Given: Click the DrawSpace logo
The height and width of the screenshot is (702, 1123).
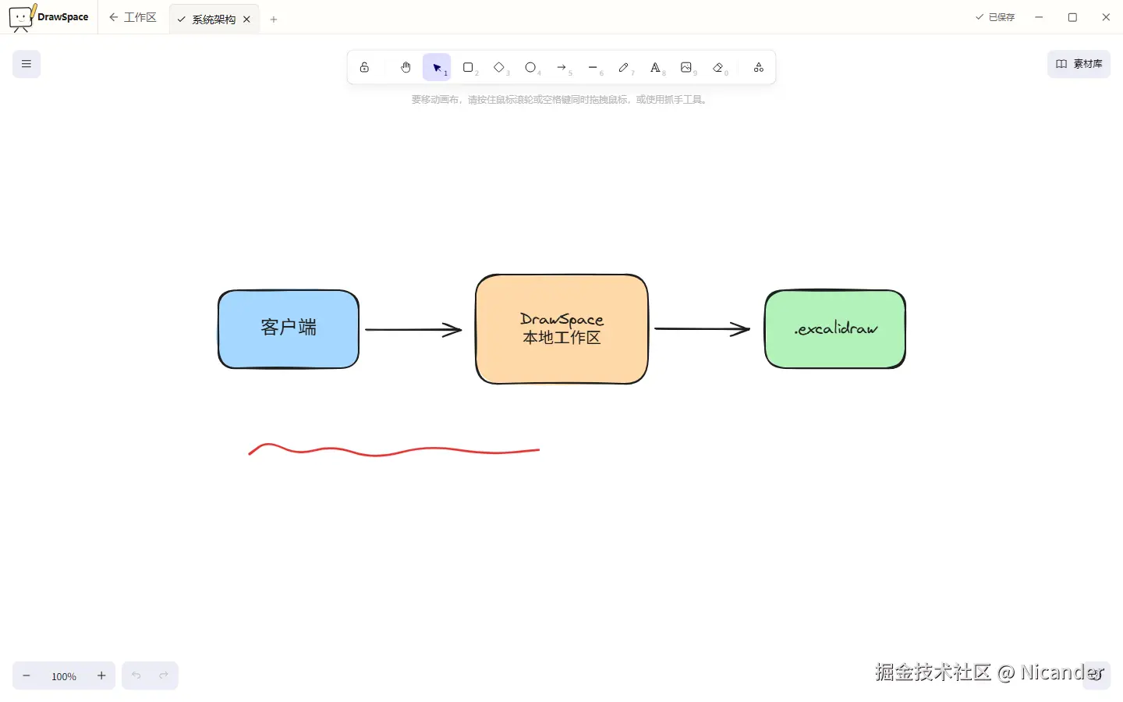Looking at the screenshot, I should (x=48, y=17).
